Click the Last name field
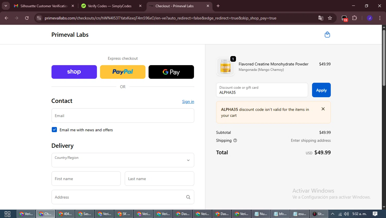The height and width of the screenshot is (218, 386). point(159,179)
